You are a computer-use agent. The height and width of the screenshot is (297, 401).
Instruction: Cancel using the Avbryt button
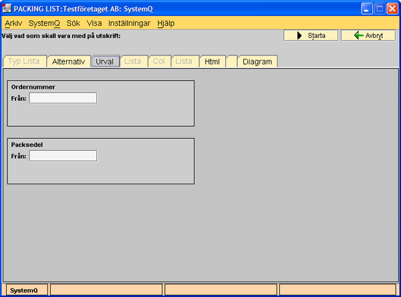(368, 35)
